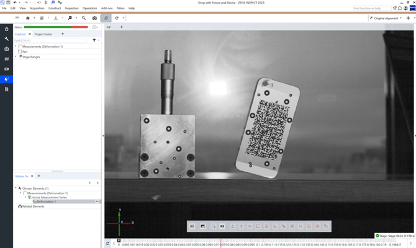Select the wrench tool in left sidebar
Screen dimensions: 416x248
6,39
